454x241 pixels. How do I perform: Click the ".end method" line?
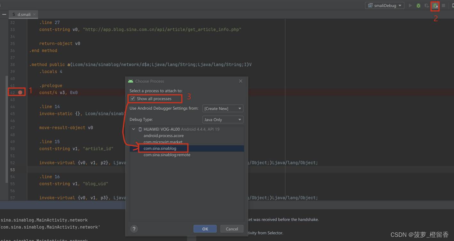coord(43,50)
